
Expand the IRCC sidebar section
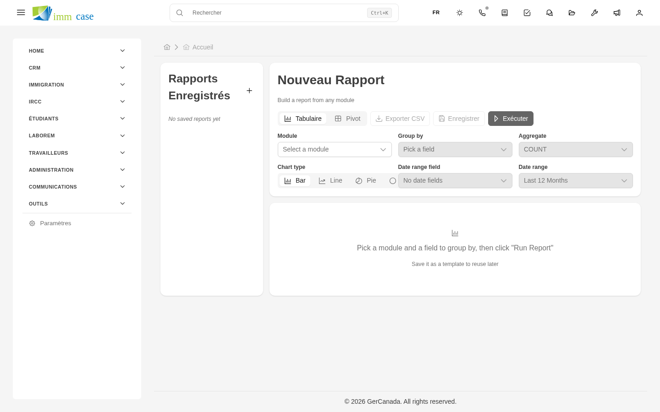click(x=77, y=102)
